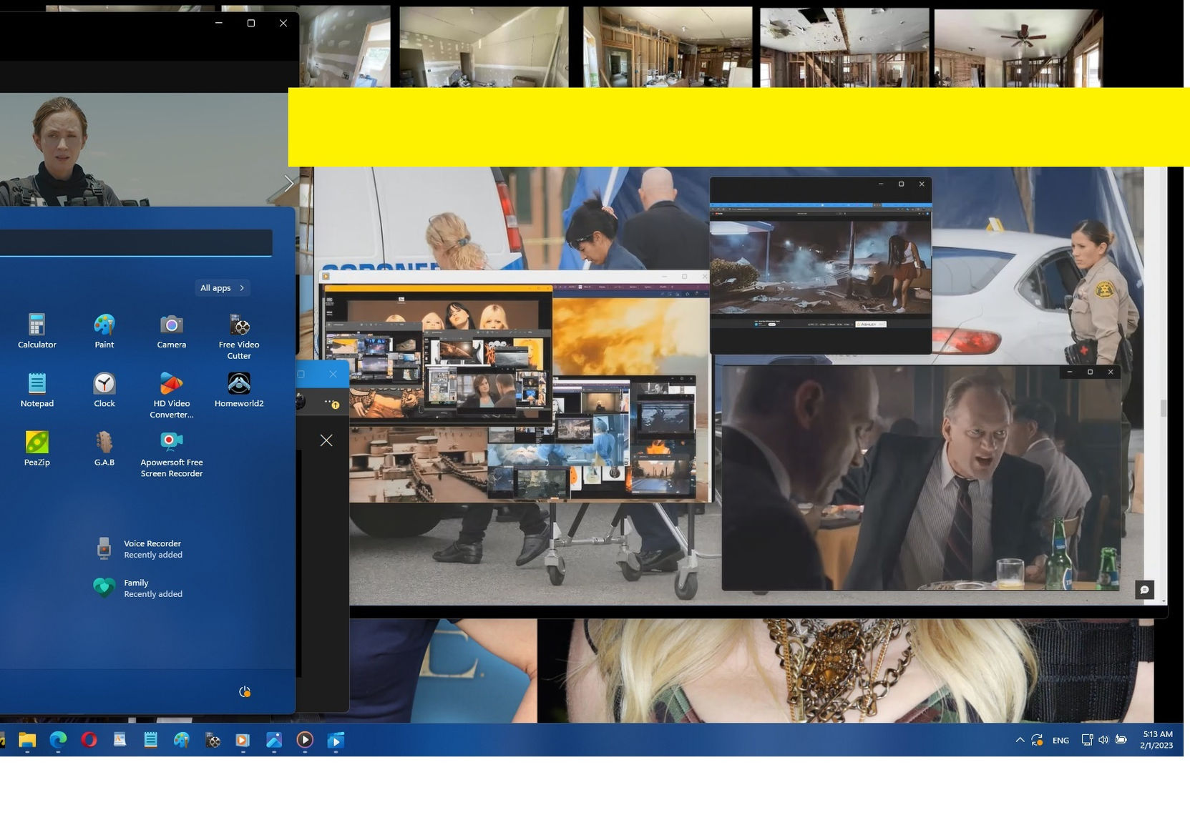Change the ENG input language
Viewport: 1190px width, 835px height.
pos(1060,741)
